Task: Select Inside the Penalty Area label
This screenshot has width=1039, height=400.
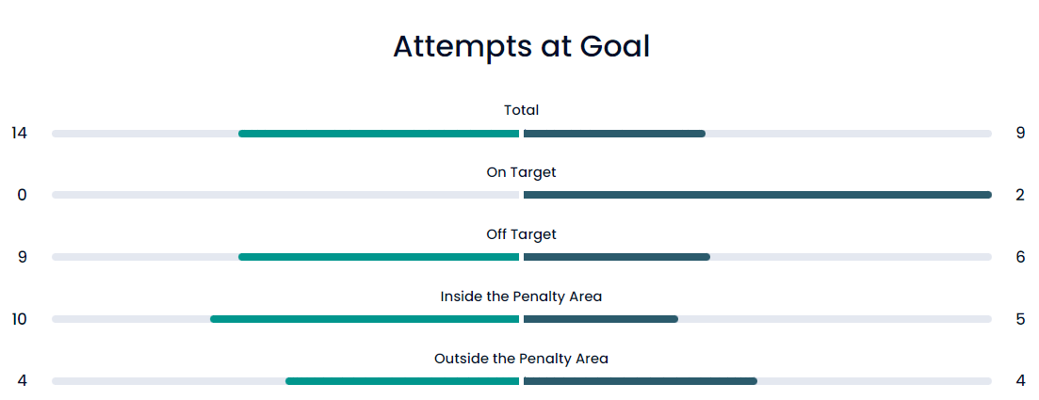Action: pos(522,296)
